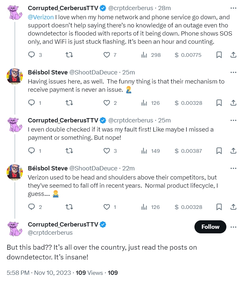Share the first tweet in thread

[x=233, y=55]
